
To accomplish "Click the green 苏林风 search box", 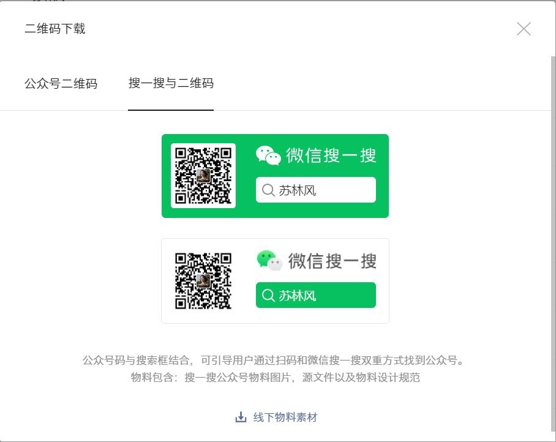I will pyautogui.click(x=315, y=296).
